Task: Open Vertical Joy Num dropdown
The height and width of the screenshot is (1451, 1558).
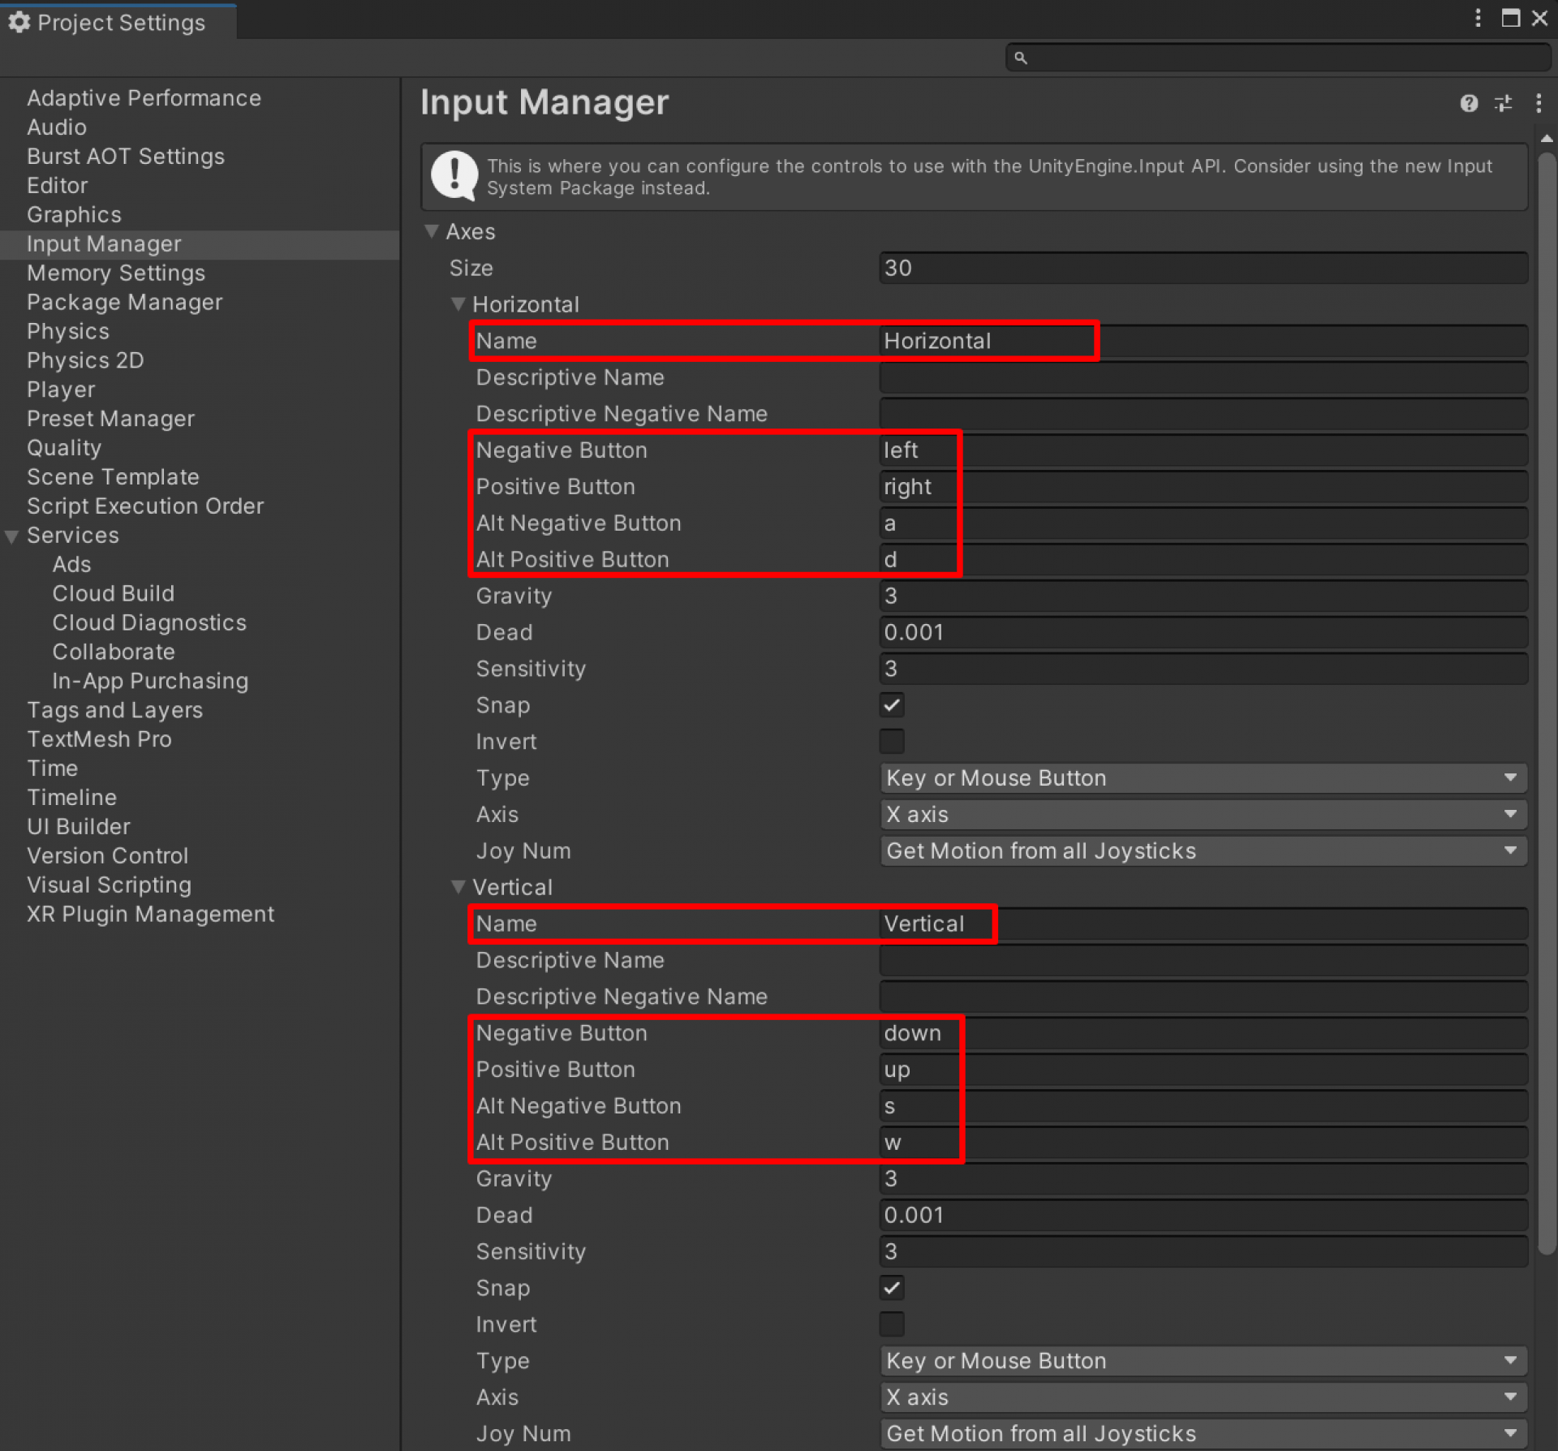Action: (1203, 1434)
